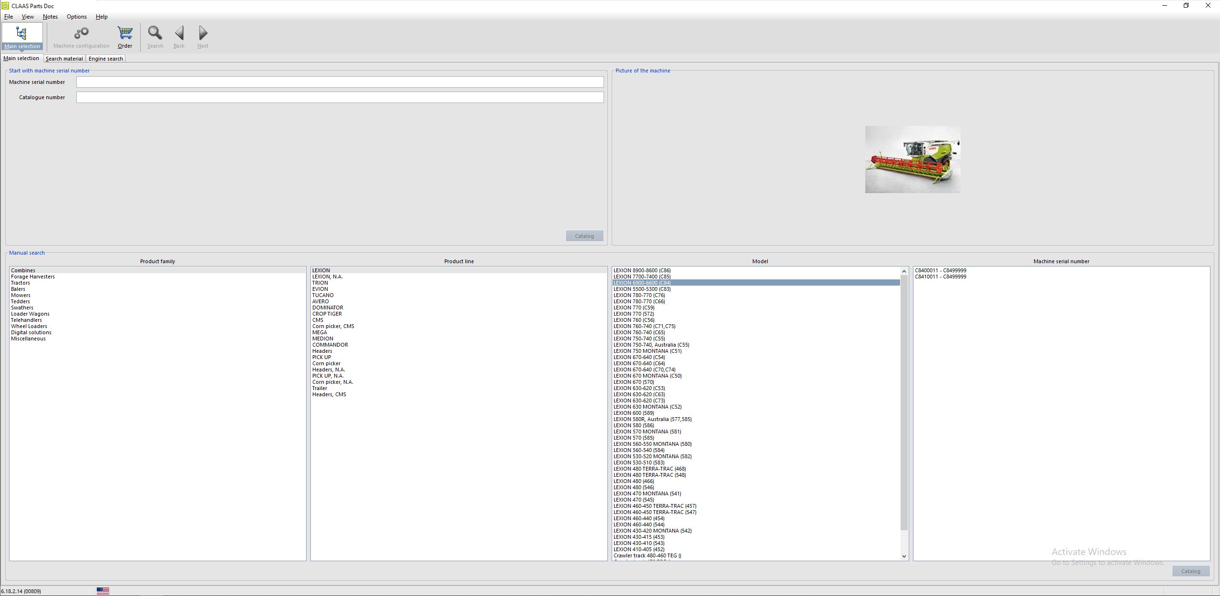Select serial range C8410011 - C8499999
The image size is (1220, 596).
pos(941,277)
